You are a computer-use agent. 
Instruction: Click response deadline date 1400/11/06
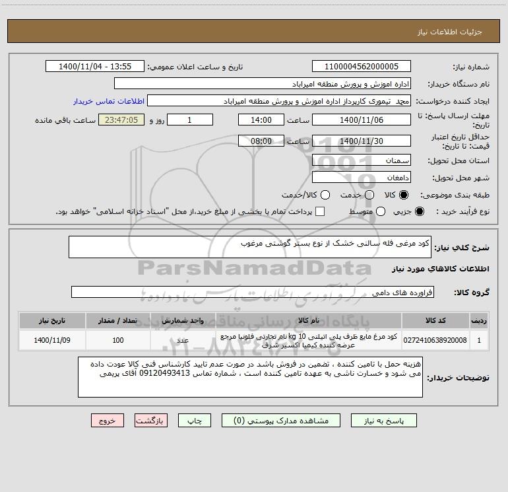tap(362, 120)
